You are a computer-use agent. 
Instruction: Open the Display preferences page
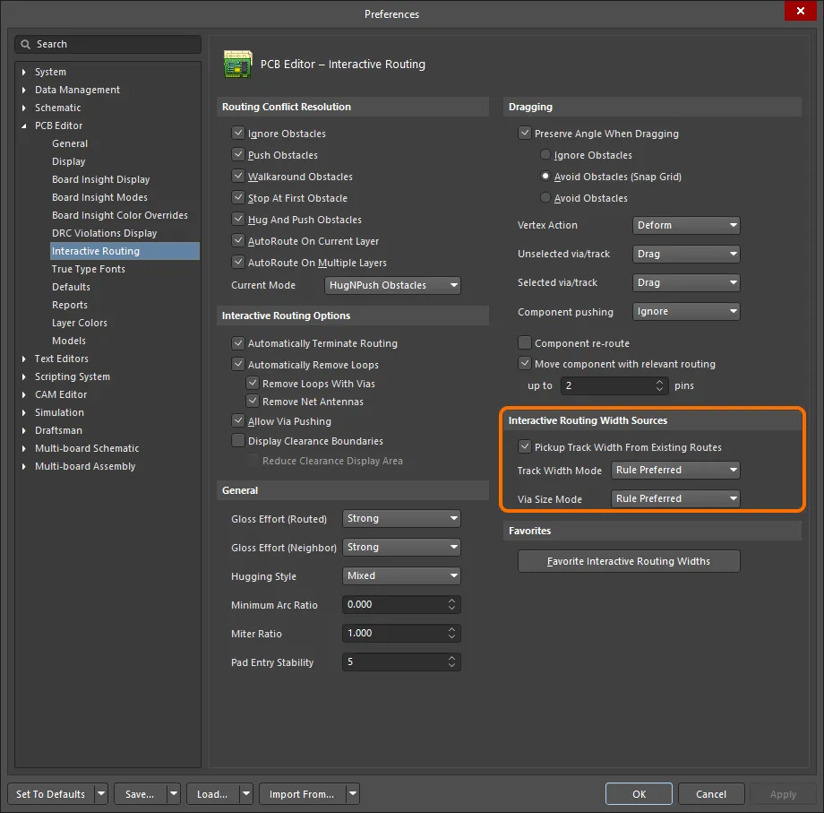coord(69,161)
